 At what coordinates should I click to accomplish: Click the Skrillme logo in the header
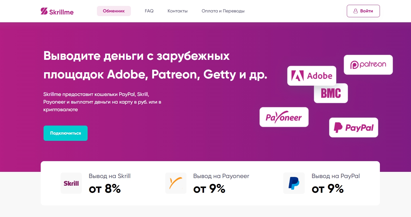pyautogui.click(x=57, y=11)
